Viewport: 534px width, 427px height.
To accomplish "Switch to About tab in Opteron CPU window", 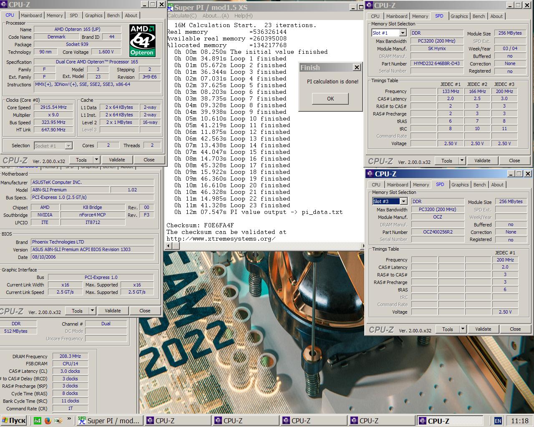I will tap(131, 15).
